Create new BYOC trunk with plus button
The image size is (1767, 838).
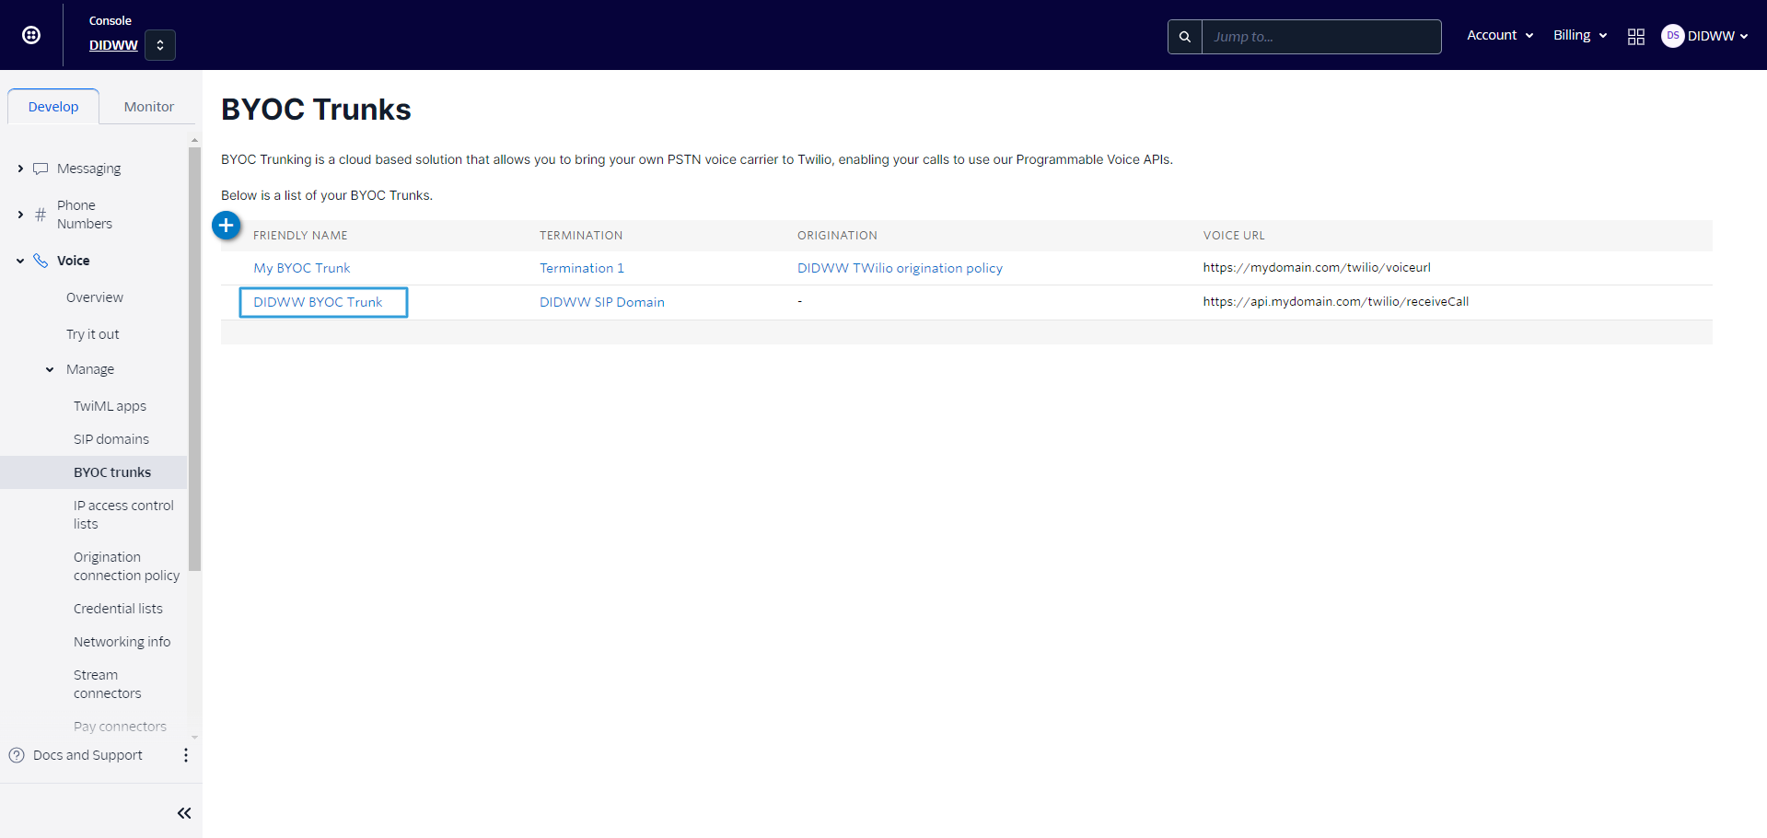227,226
